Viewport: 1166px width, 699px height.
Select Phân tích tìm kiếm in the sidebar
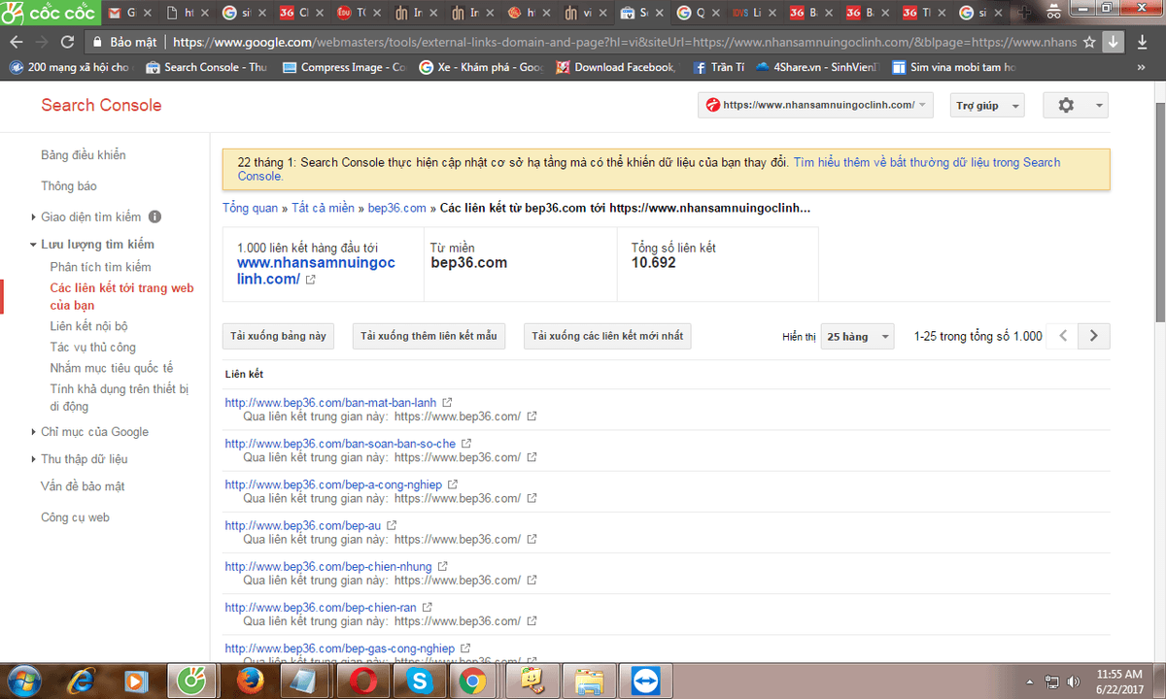pos(101,267)
